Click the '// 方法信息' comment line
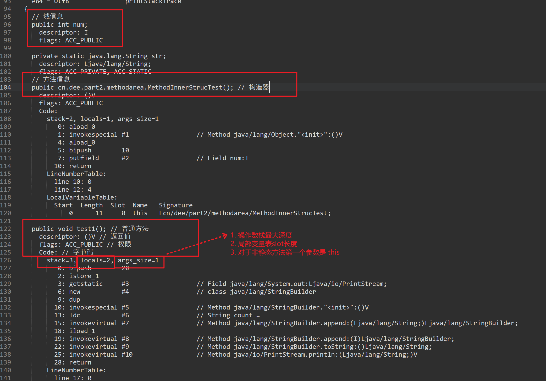 point(51,79)
